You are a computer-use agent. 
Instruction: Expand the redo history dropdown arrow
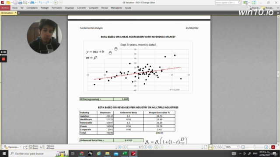click(51, 3)
